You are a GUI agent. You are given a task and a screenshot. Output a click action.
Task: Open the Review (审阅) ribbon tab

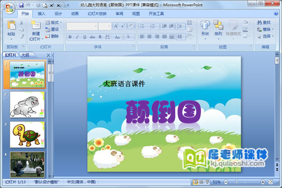[x=119, y=14]
